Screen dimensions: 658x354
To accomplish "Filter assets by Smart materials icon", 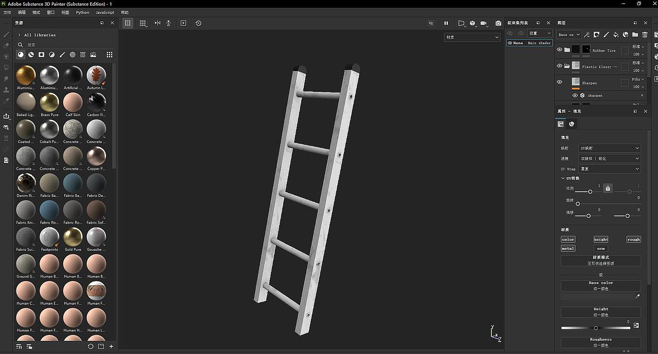I will click(x=31, y=54).
